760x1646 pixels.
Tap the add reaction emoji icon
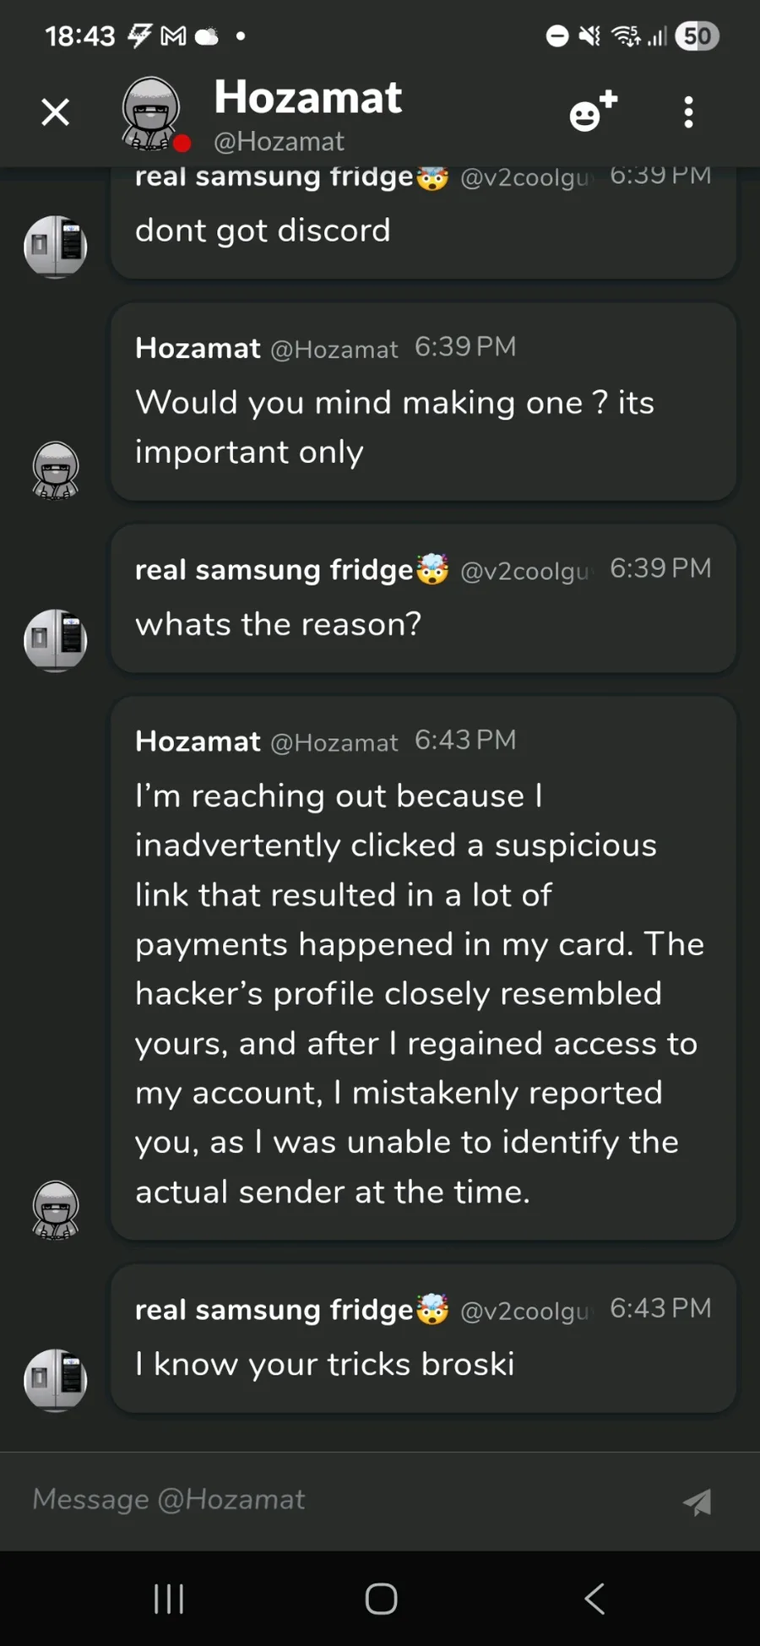point(593,112)
